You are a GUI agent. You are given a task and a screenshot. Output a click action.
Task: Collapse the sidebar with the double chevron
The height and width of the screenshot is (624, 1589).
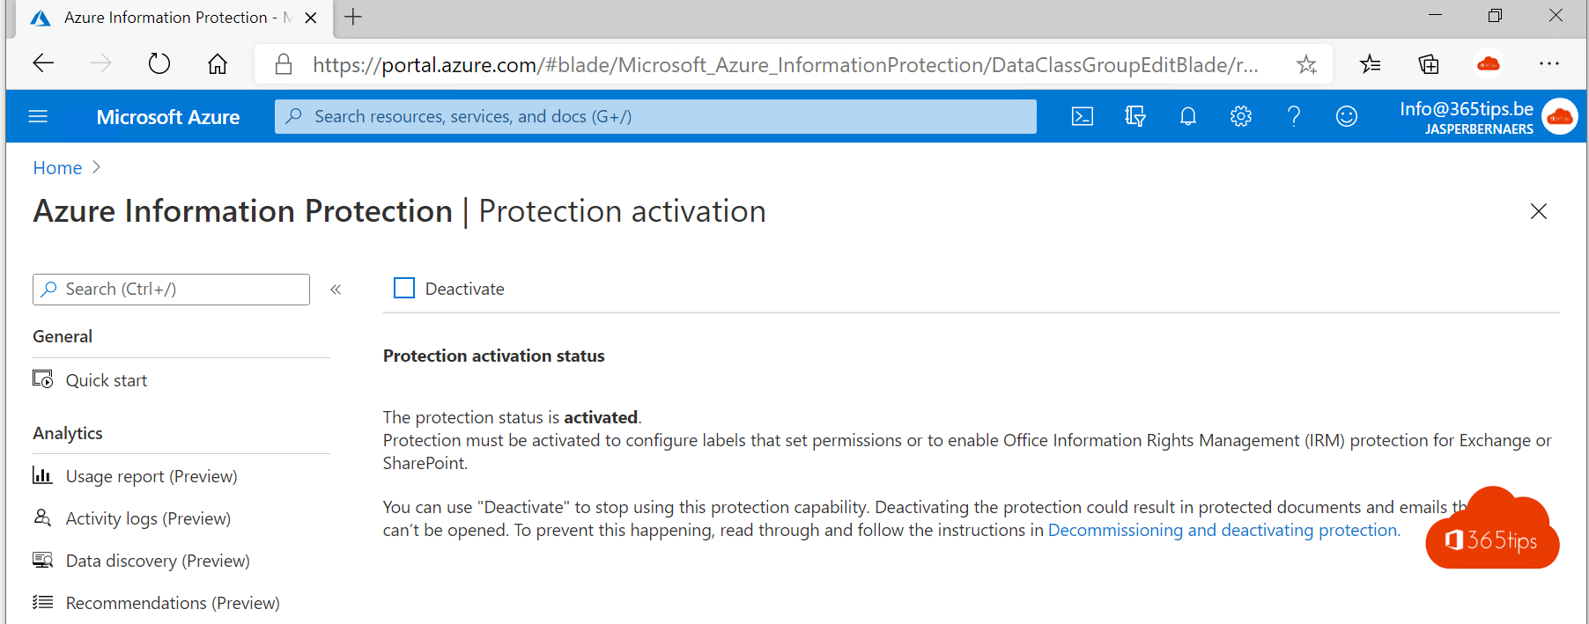click(335, 289)
